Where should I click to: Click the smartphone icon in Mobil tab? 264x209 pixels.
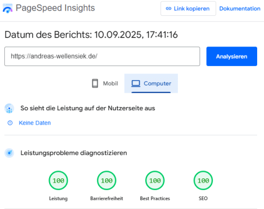[x=95, y=83]
